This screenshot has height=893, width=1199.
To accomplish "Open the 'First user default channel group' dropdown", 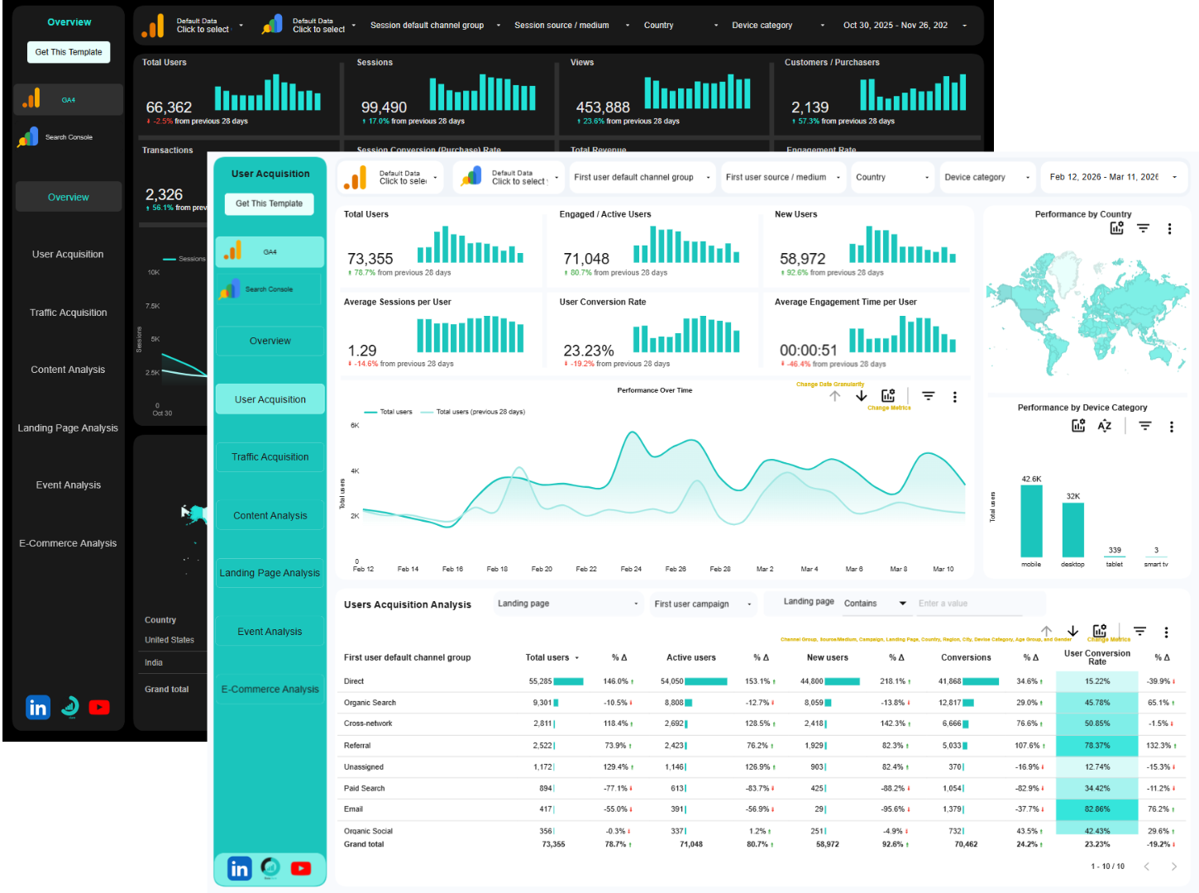I will (642, 177).
